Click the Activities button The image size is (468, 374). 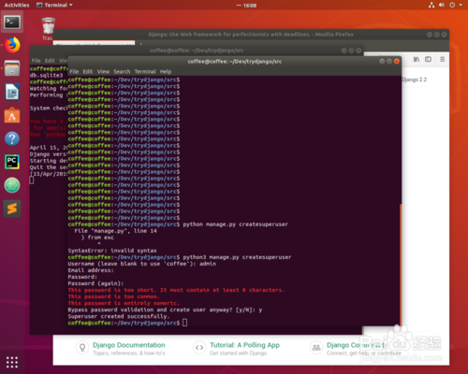[17, 5]
